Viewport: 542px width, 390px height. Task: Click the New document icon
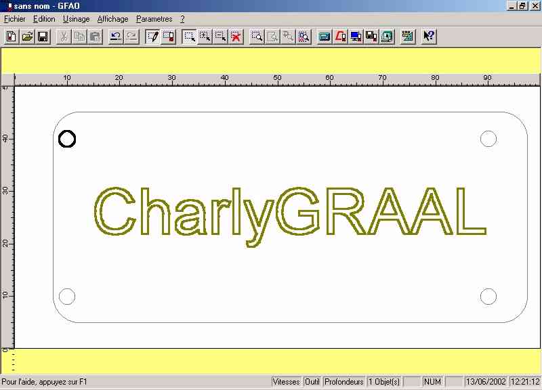point(12,37)
